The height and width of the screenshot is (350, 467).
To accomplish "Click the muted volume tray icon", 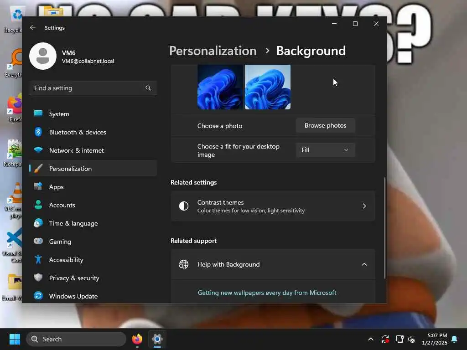I will click(x=412, y=339).
